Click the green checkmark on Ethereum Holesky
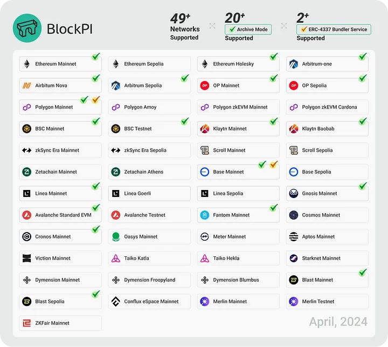 [x=274, y=57]
